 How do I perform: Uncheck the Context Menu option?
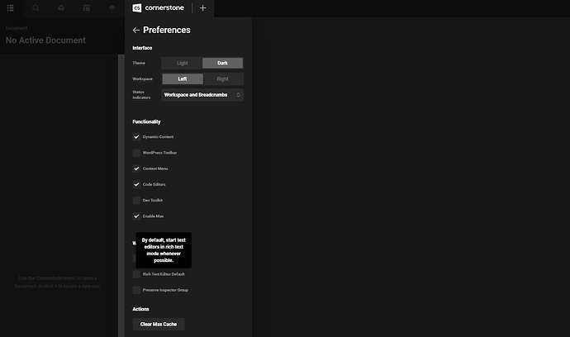click(x=136, y=168)
